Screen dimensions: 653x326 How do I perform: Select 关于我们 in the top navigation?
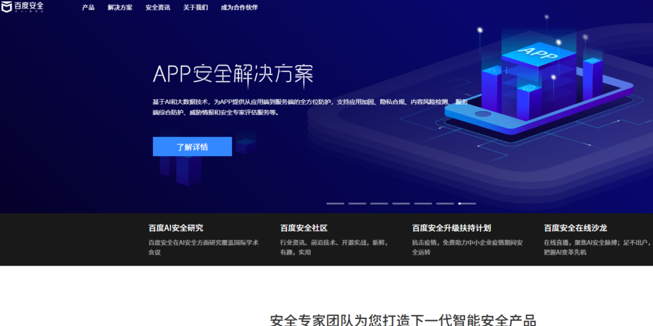click(195, 8)
